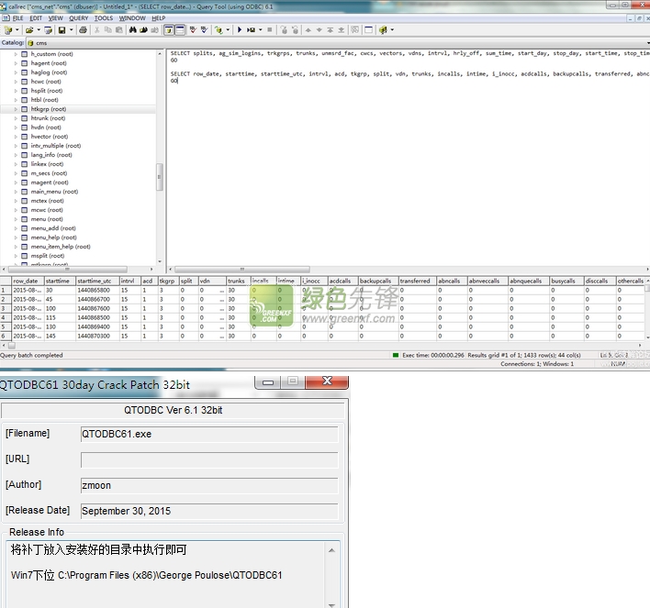650x608 pixels.
Task: Click the database browser icon beside Open
Action: (x=48, y=30)
